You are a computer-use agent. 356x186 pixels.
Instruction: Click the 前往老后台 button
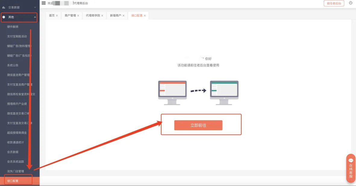(334, 3)
